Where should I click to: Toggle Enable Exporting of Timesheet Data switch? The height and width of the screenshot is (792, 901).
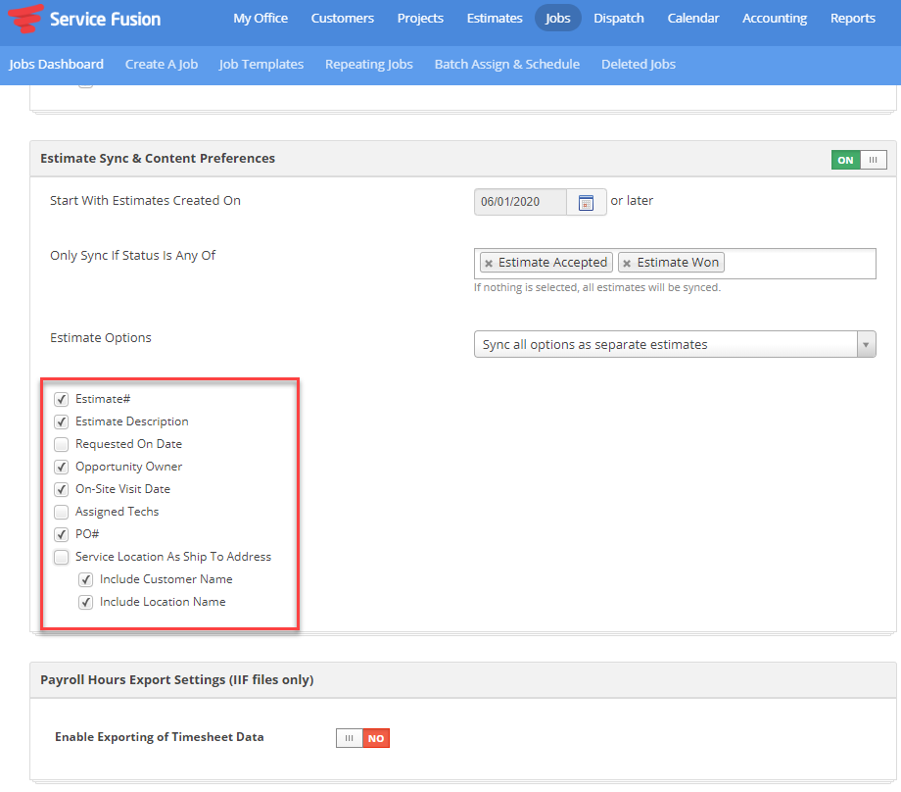362,738
